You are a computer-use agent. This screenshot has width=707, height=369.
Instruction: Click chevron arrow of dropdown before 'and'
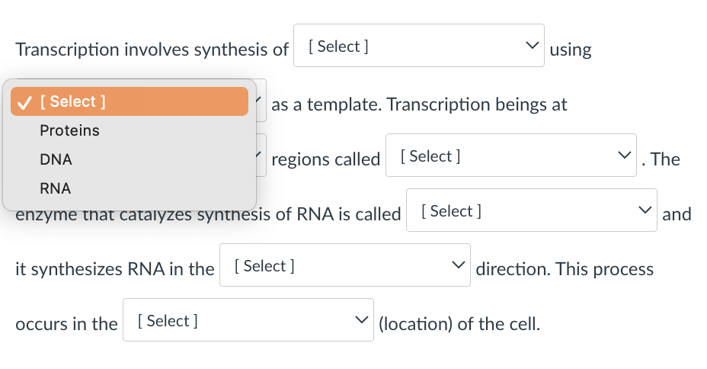pyautogui.click(x=645, y=210)
